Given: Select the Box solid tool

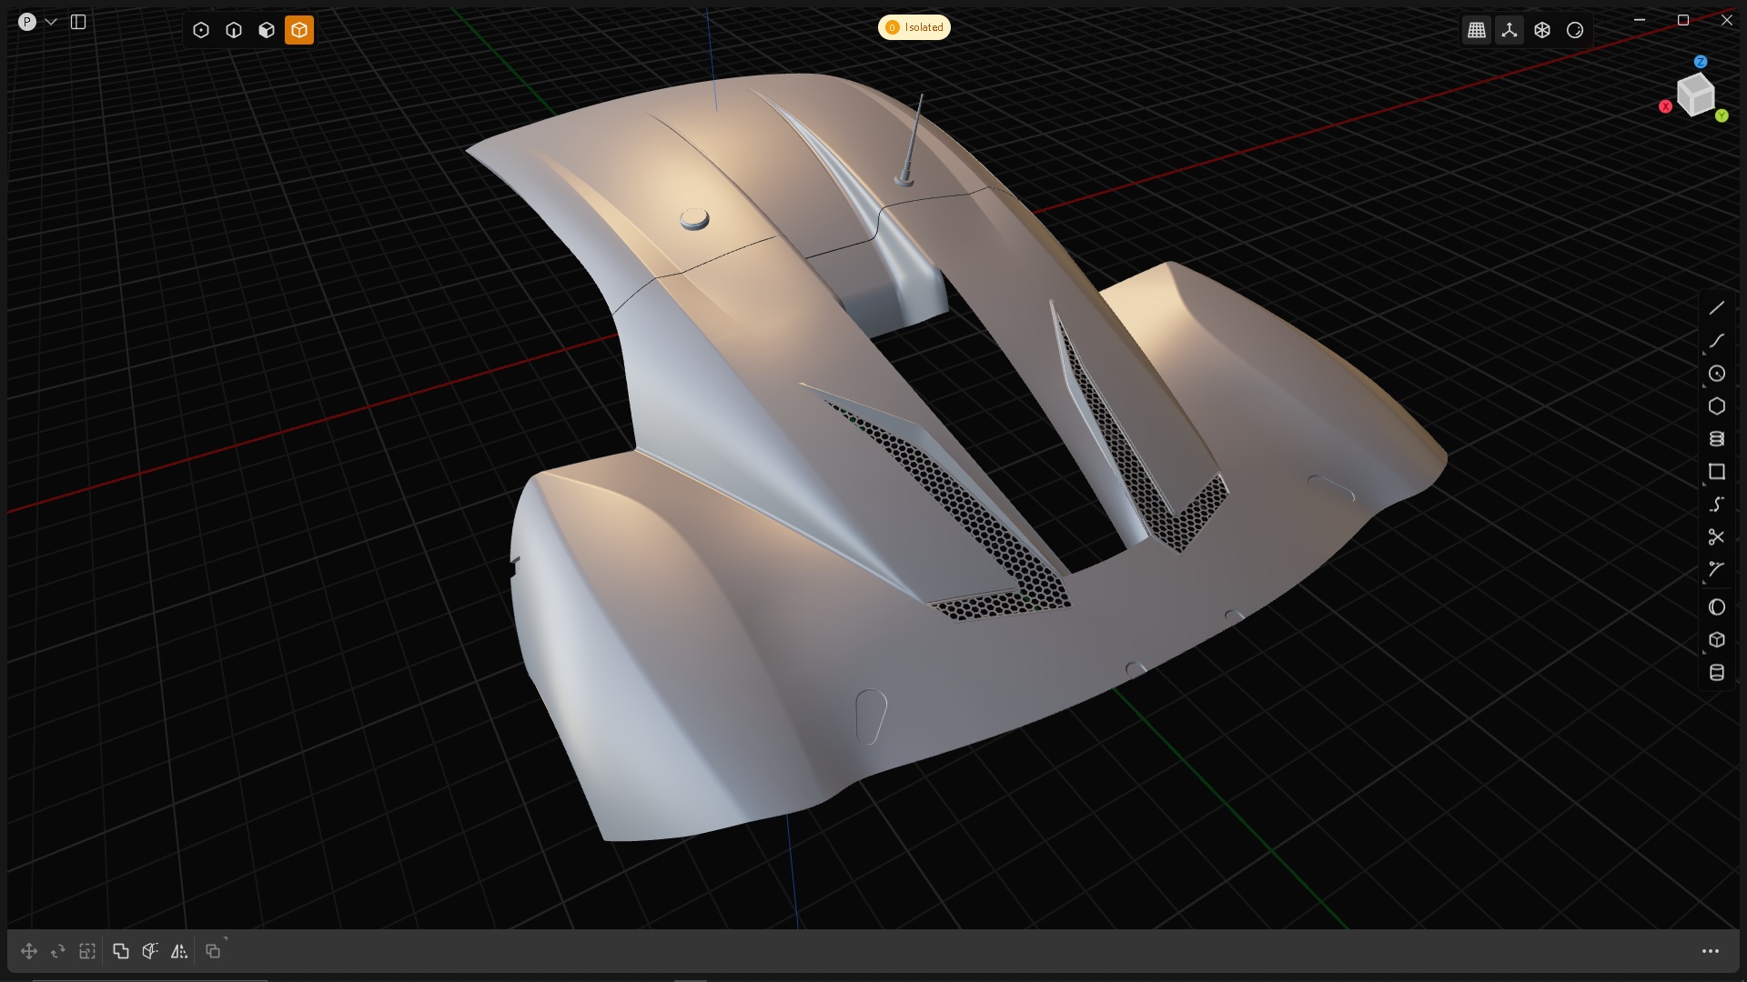Looking at the screenshot, I should tap(1716, 640).
